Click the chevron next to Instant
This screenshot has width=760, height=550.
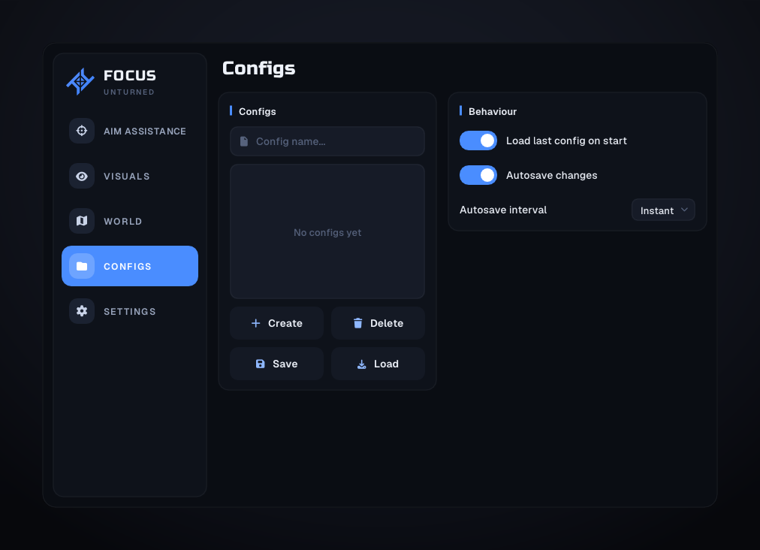click(684, 210)
